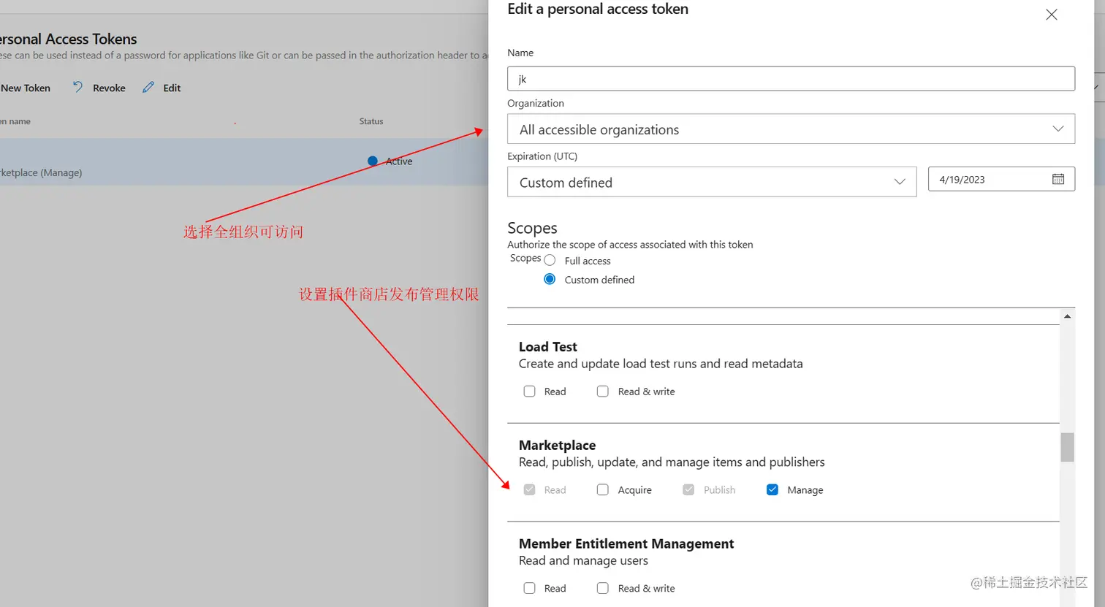The height and width of the screenshot is (607, 1105).
Task: Expand the Organization dropdown
Action: pyautogui.click(x=791, y=129)
